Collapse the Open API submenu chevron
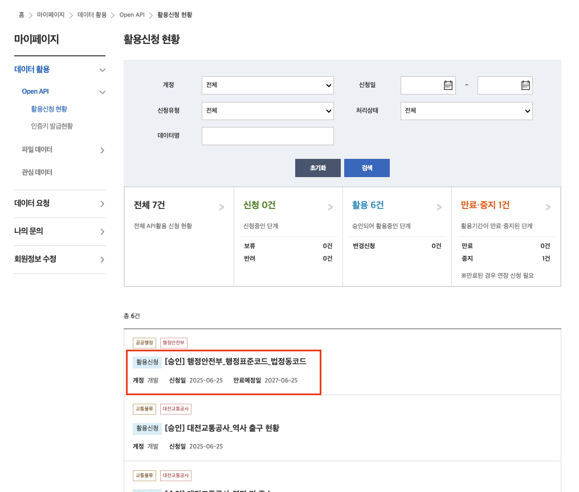579x492 pixels. click(103, 92)
